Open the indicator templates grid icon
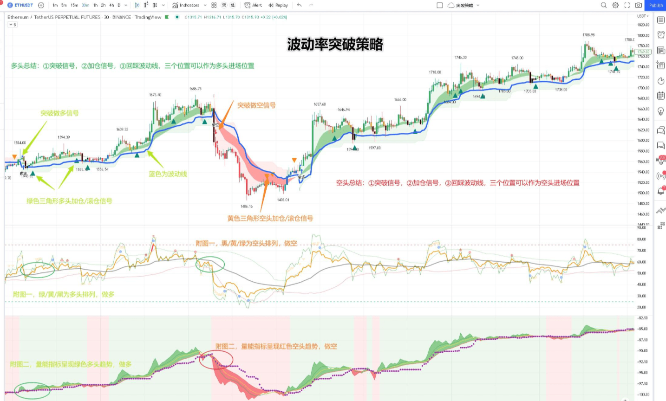The image size is (666, 401). [x=214, y=5]
